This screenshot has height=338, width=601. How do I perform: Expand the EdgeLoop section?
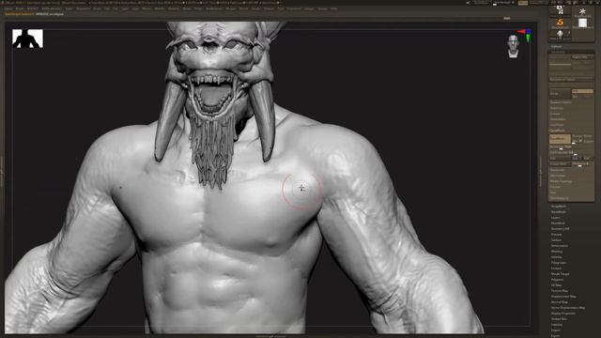557,108
